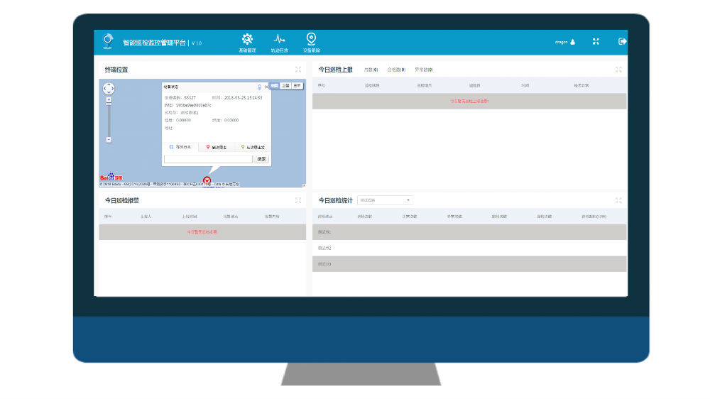
Task: Zoom in with the map plus button
Action: 109,100
